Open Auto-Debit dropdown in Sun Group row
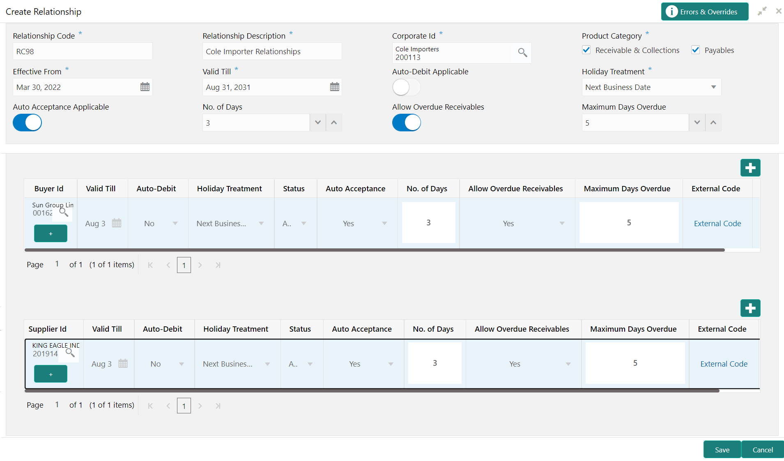 (x=175, y=223)
